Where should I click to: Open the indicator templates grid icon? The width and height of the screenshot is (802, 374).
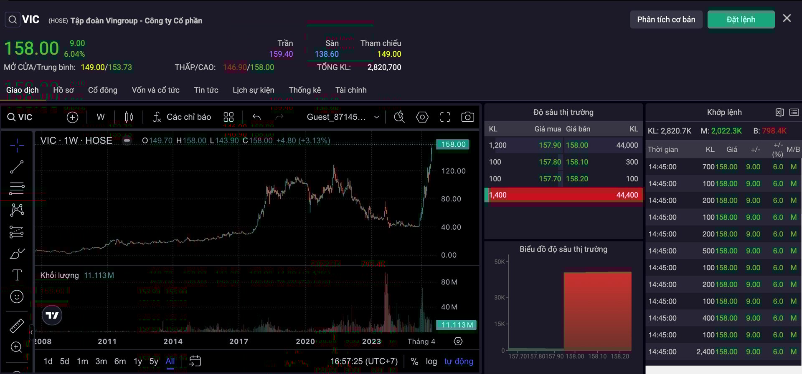coord(228,117)
